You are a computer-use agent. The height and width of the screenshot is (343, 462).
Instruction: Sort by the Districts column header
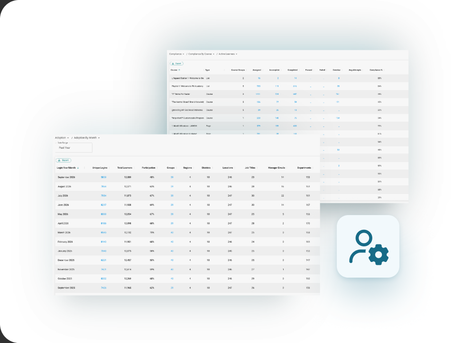[206, 168]
